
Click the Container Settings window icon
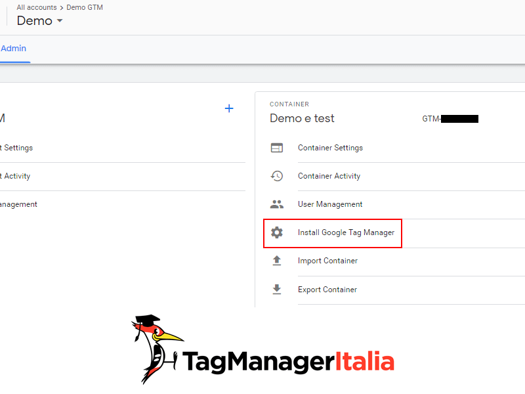tap(277, 148)
